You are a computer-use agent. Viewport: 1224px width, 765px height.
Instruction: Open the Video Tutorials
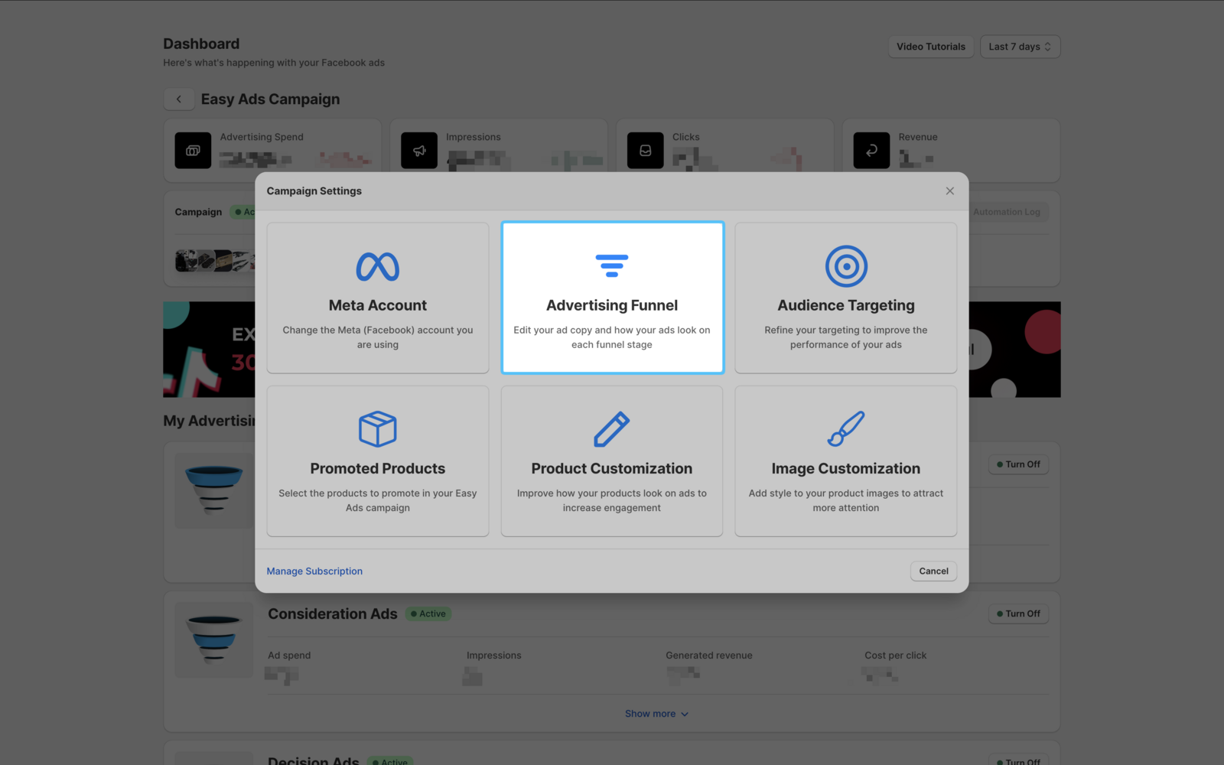930,47
